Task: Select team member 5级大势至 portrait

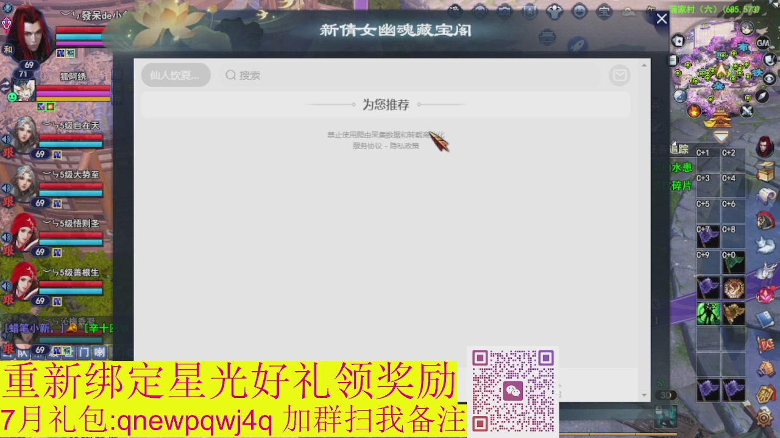Action: 24,182
